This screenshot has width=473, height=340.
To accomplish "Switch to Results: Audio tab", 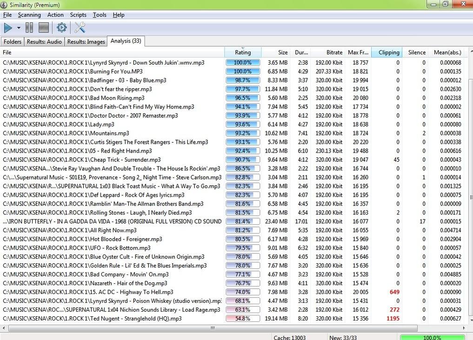I will pyautogui.click(x=44, y=41).
